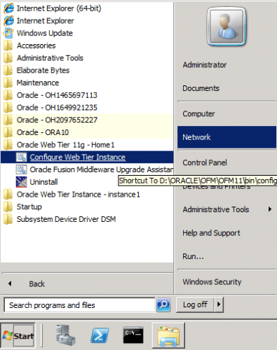This screenshot has height=350, width=277.
Task: Click the Uninstall text label
Action: click(43, 182)
